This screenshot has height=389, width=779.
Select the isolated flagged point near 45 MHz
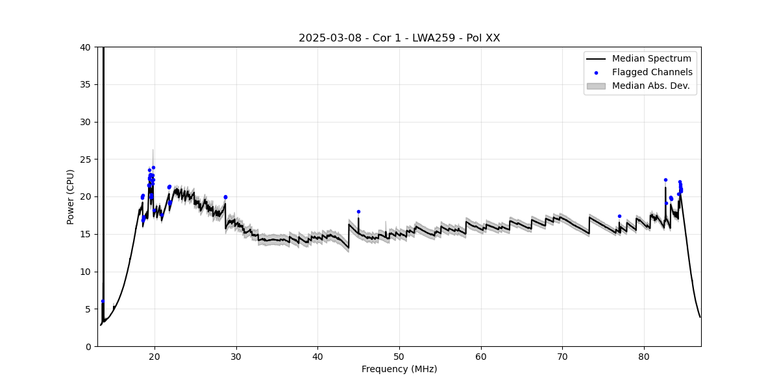coord(358,212)
